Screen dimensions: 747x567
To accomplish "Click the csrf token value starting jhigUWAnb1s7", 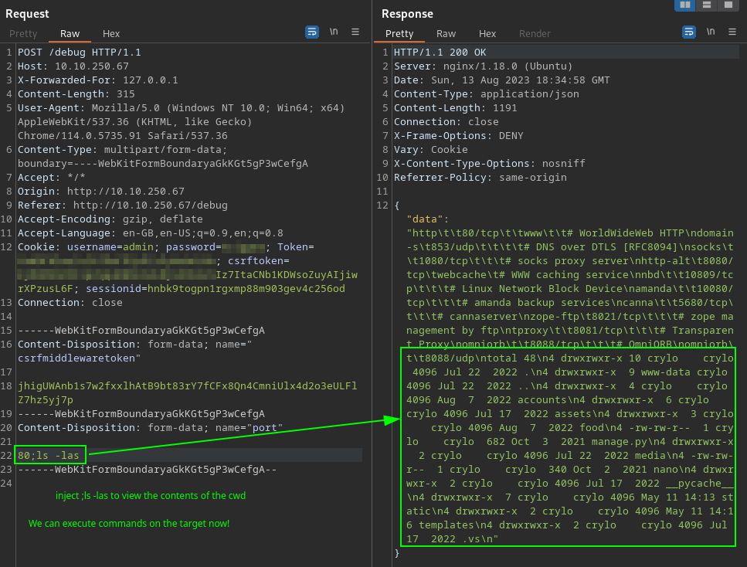I will click(x=187, y=392).
